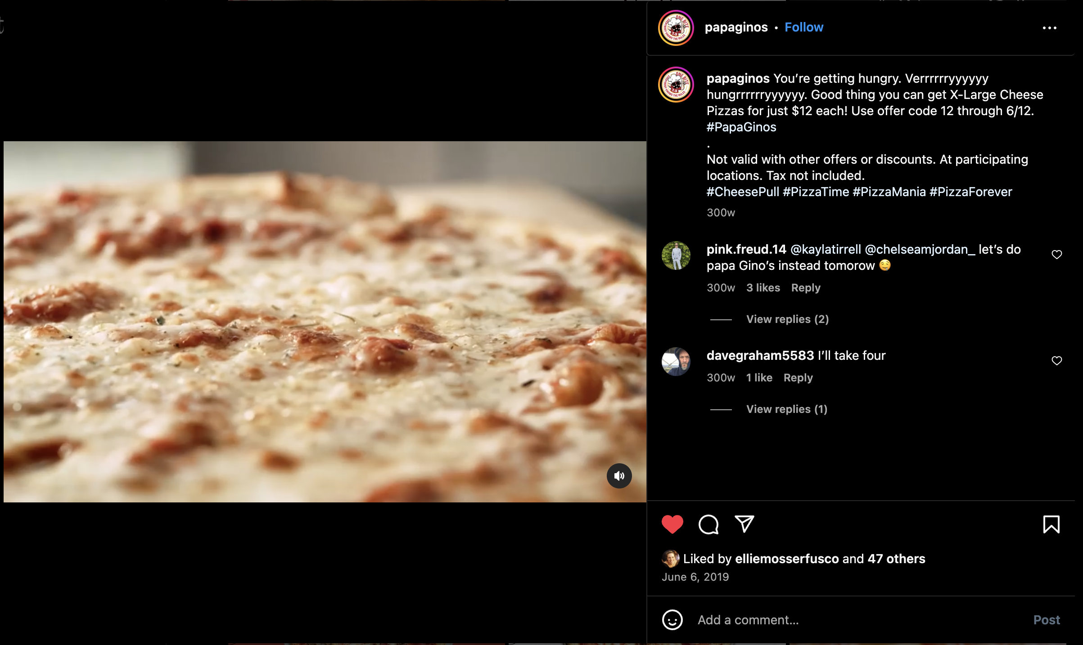1083x645 pixels.
Task: Like pink.freud.14's comment with its heart
Action: point(1056,254)
